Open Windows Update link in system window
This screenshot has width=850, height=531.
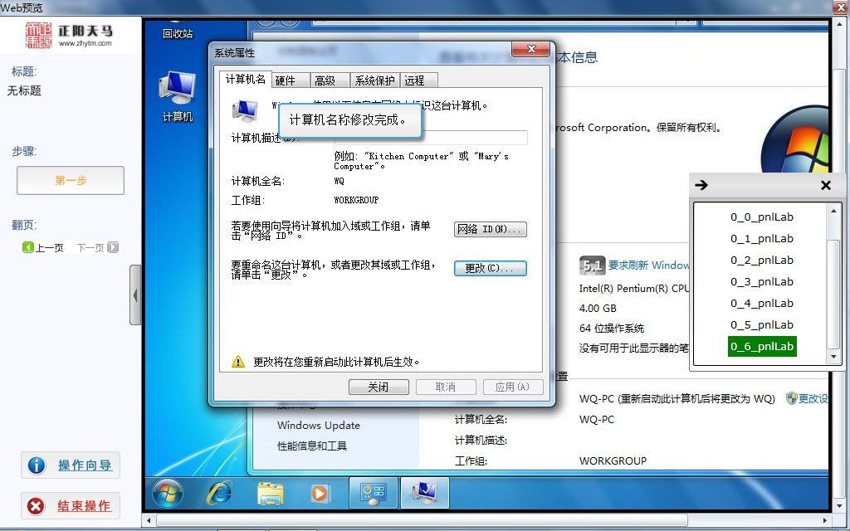[319, 426]
